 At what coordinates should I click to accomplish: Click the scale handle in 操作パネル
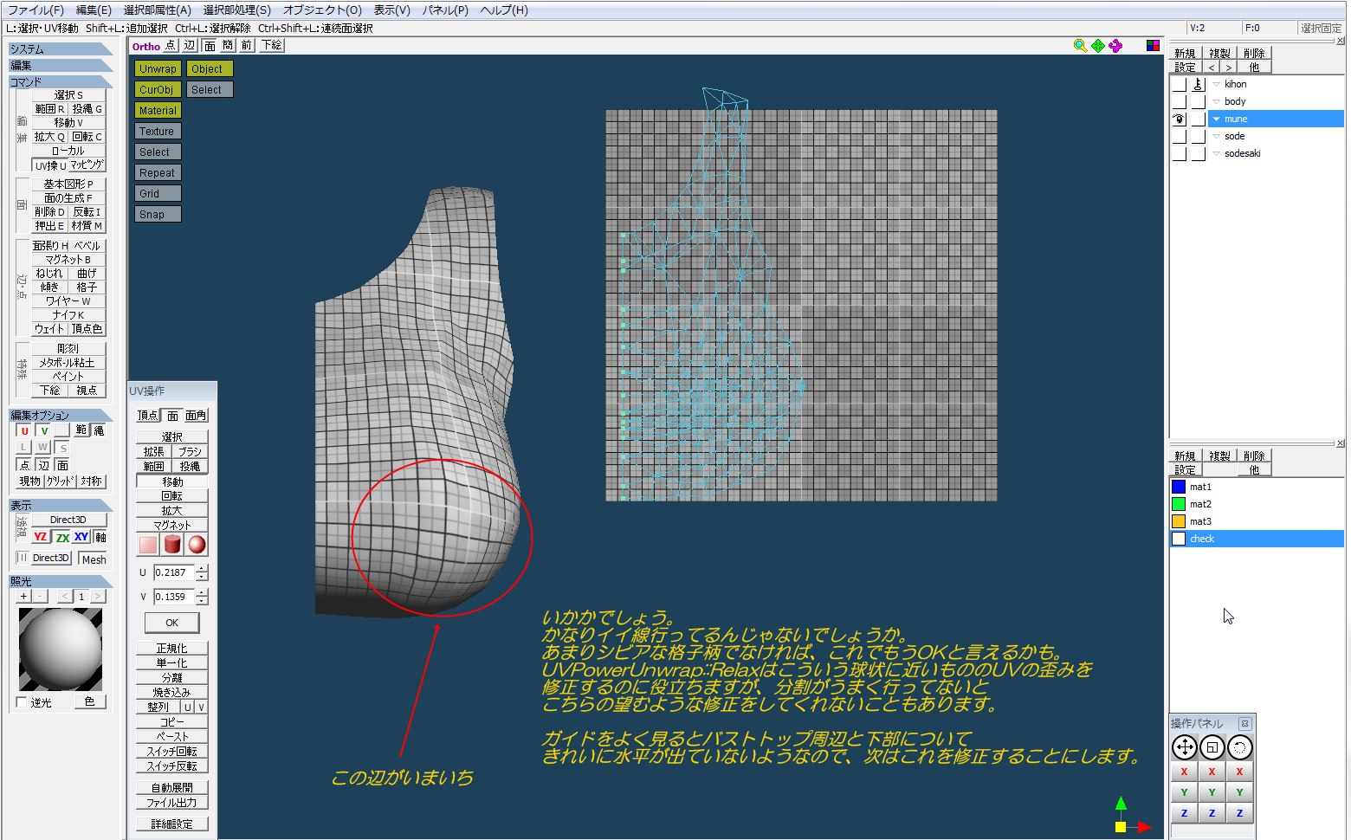(x=1212, y=747)
